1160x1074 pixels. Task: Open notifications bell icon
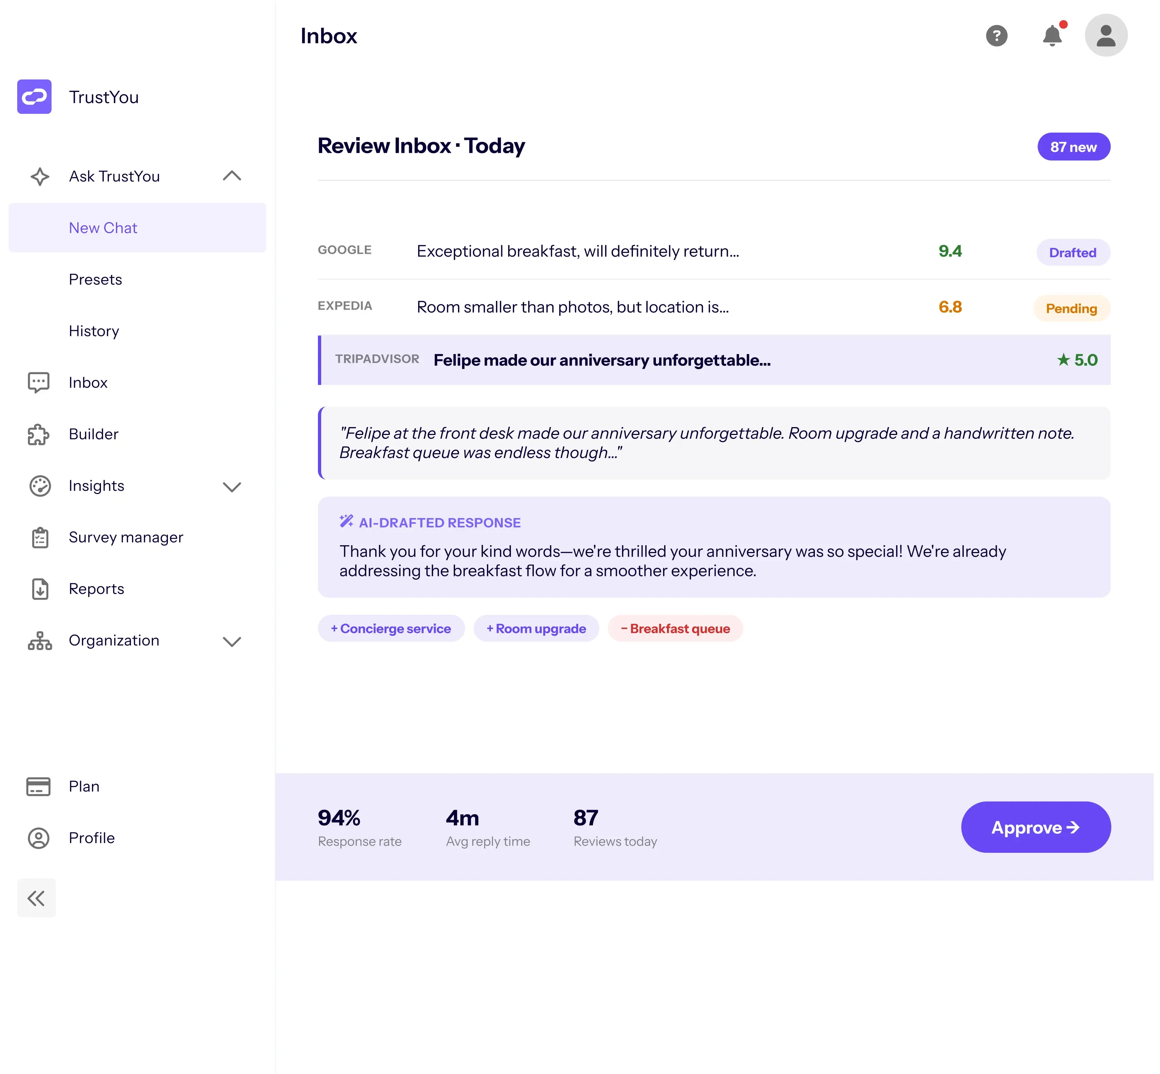1052,35
